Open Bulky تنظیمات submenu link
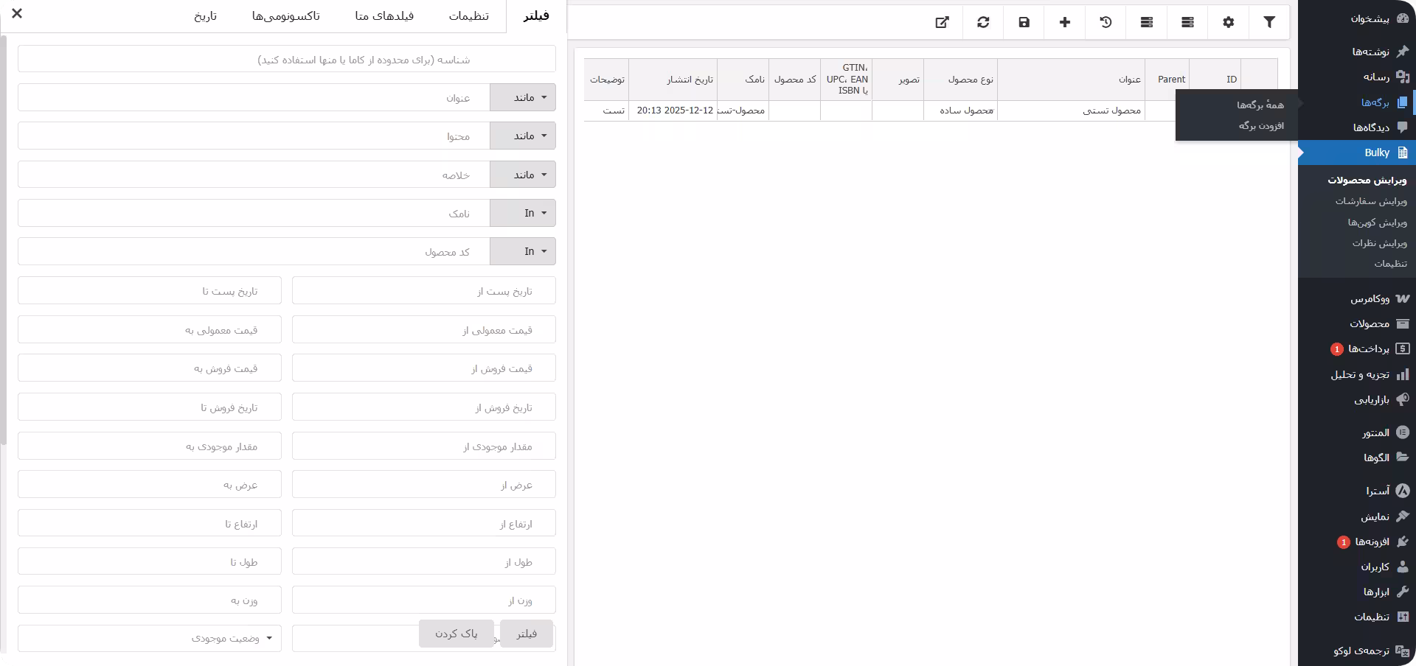The height and width of the screenshot is (666, 1416). click(1391, 263)
